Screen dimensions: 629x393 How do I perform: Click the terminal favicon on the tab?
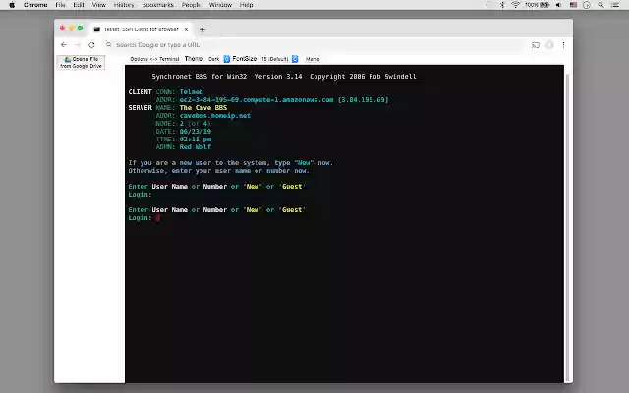97,29
